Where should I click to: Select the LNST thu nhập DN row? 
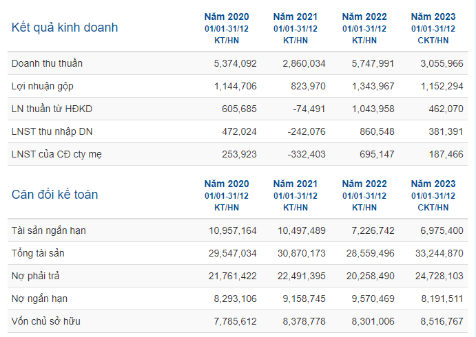tap(238, 131)
